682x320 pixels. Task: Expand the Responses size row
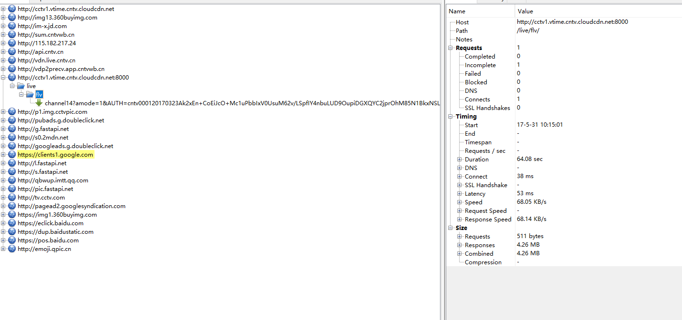click(460, 245)
